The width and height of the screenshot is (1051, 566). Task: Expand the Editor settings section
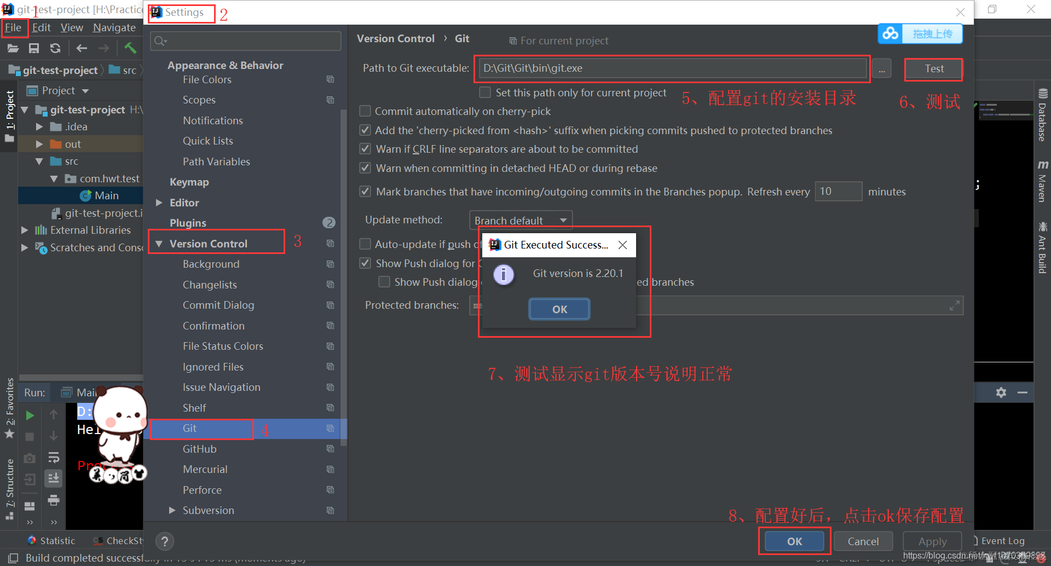tap(159, 203)
